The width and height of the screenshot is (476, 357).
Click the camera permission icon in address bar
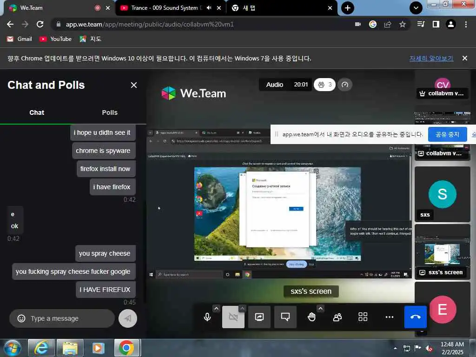(x=358, y=24)
